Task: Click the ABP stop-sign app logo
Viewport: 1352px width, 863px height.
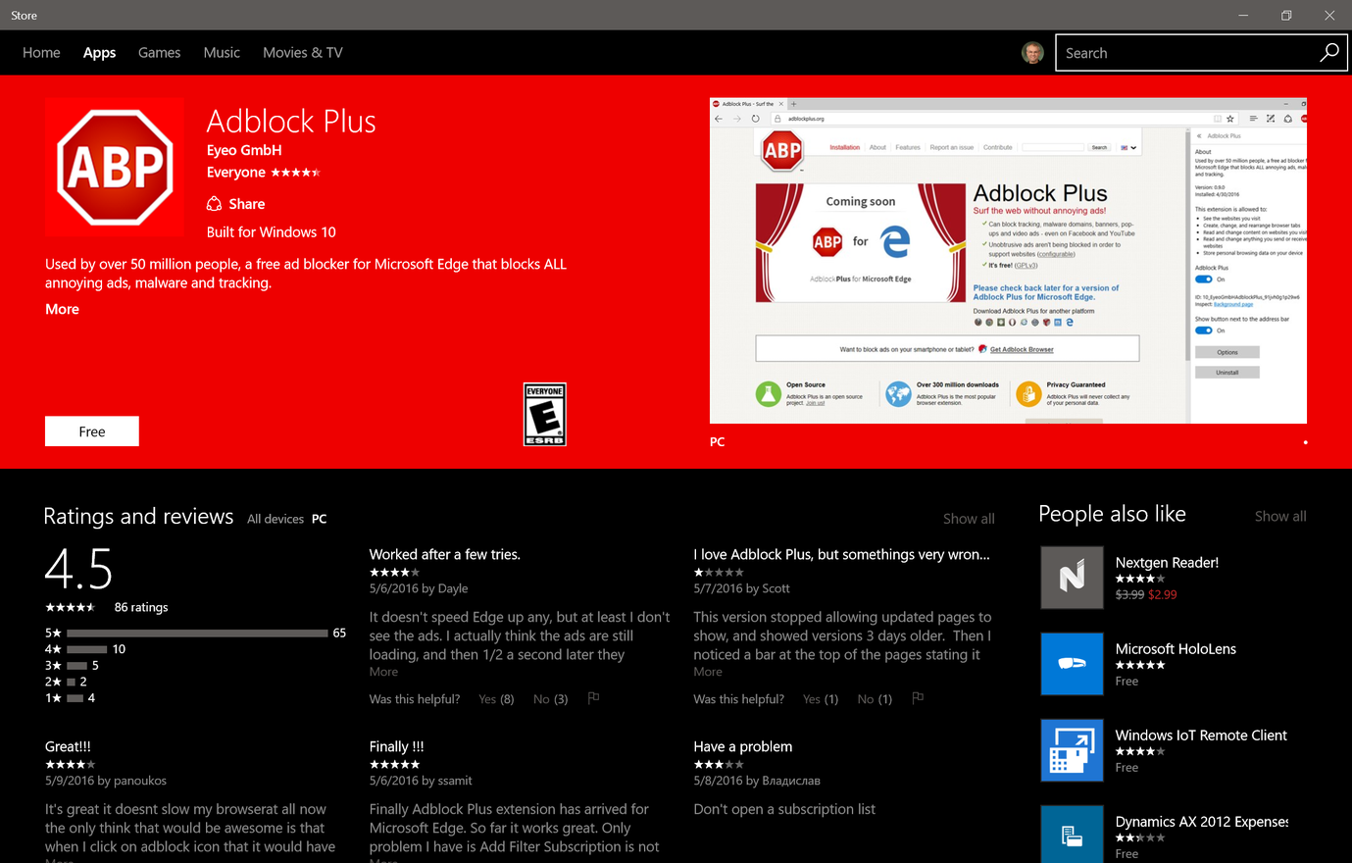Action: pos(114,167)
